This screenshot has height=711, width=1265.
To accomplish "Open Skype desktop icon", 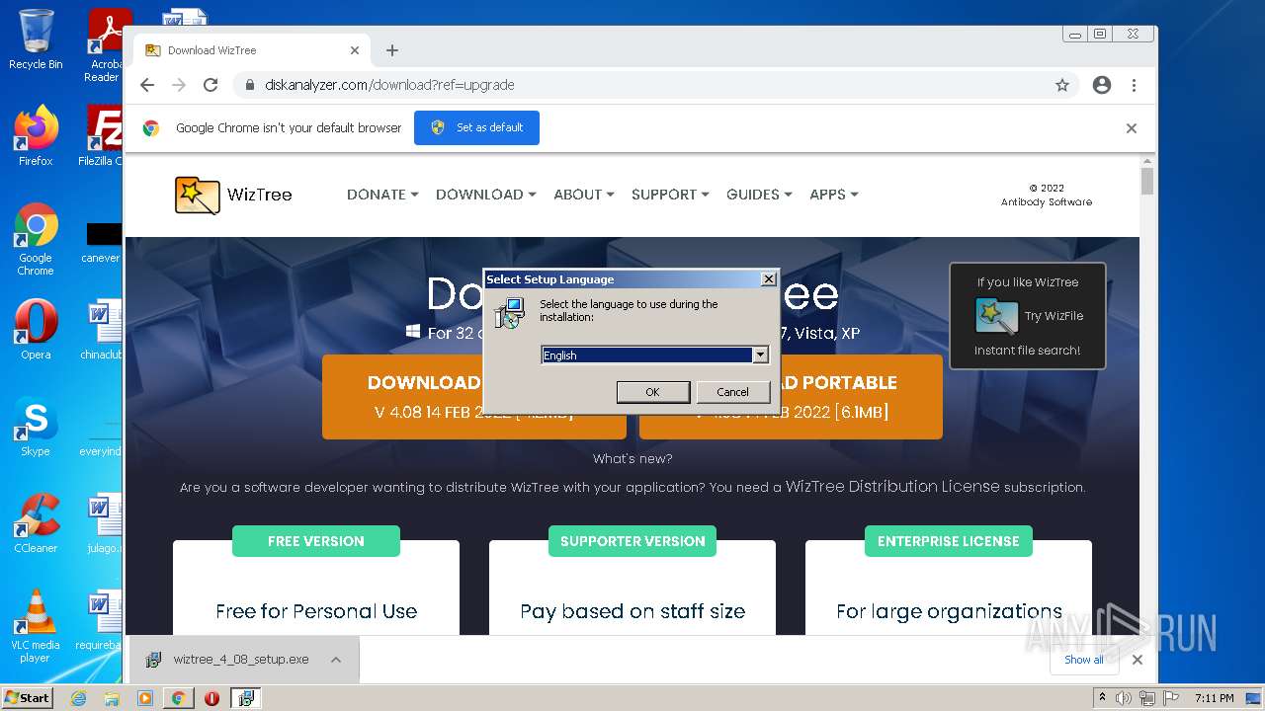I will (36, 428).
